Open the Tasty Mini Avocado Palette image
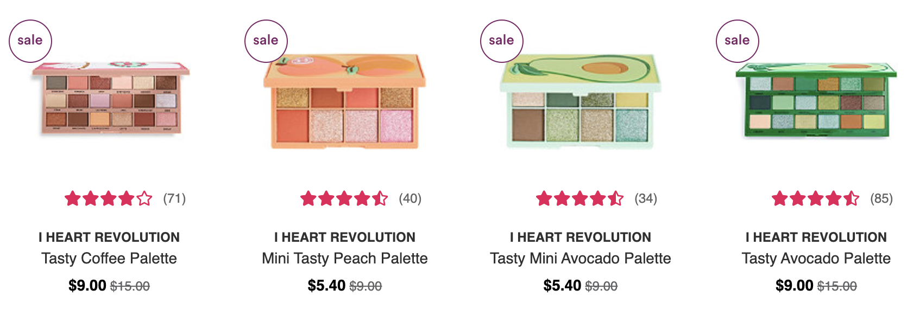 point(580,101)
